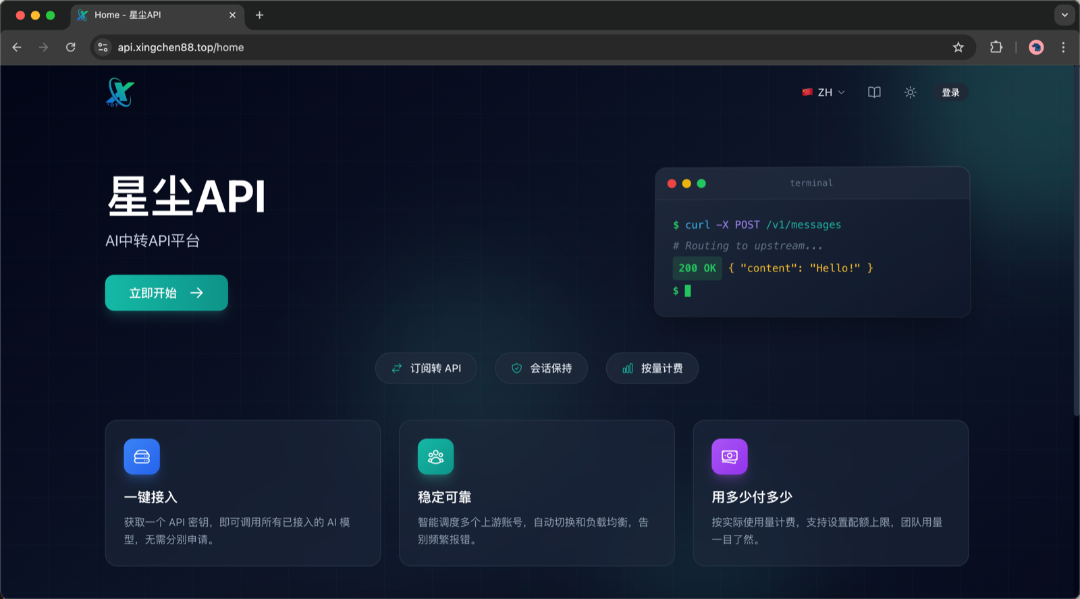Toggle the light/dark theme sun icon
This screenshot has height=599, width=1080.
[x=911, y=93]
